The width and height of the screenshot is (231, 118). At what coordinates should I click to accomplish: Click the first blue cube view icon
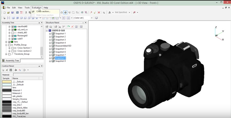click(x=13, y=18)
